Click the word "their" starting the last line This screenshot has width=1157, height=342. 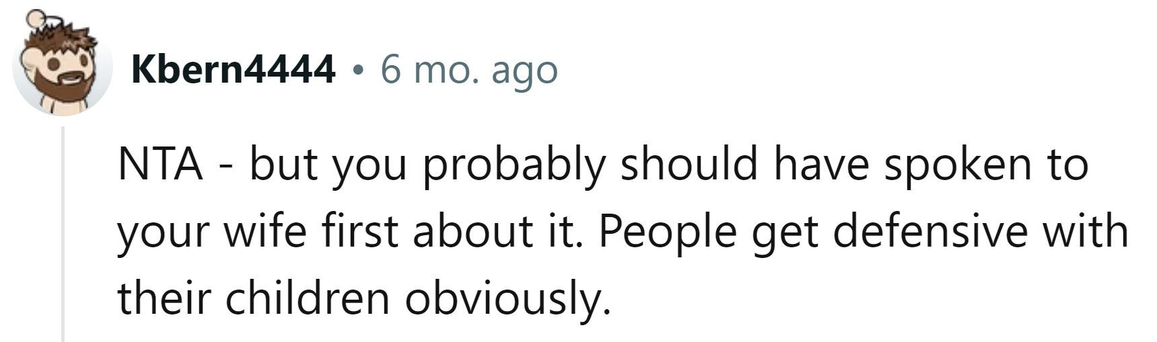tap(165, 298)
